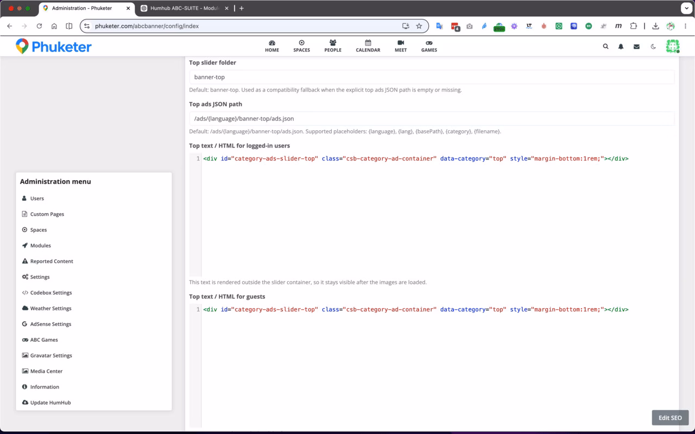Image resolution: width=695 pixels, height=434 pixels.
Task: Click into the guests HTML code editor
Action: point(432,366)
